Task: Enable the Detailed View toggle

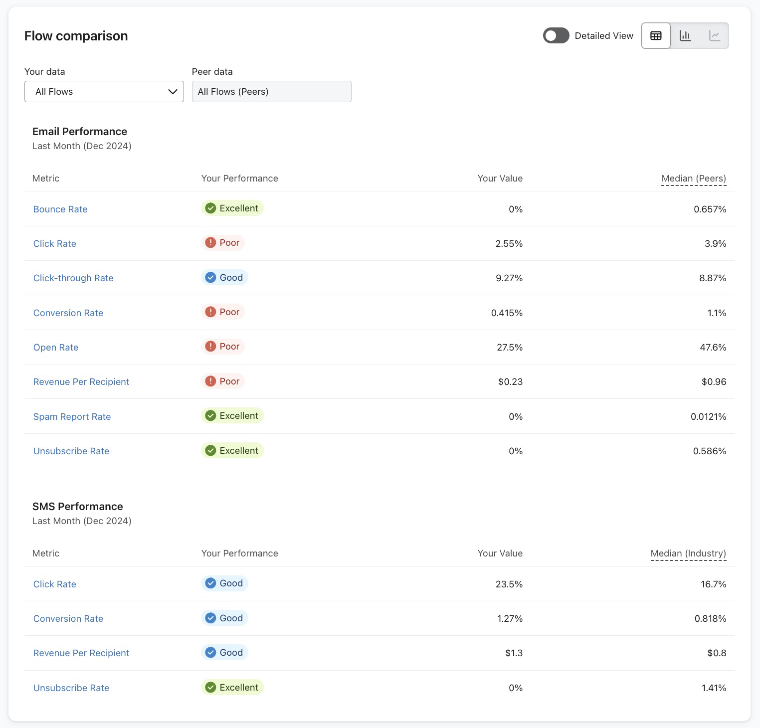Action: [x=556, y=36]
